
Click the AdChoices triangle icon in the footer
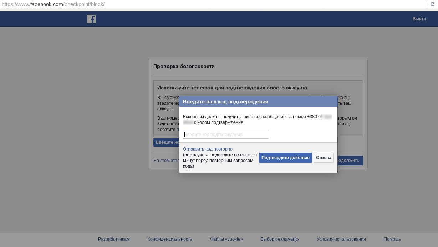point(297,240)
